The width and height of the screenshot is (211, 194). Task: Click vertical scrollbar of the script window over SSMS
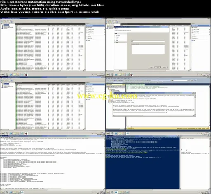pos(195,105)
